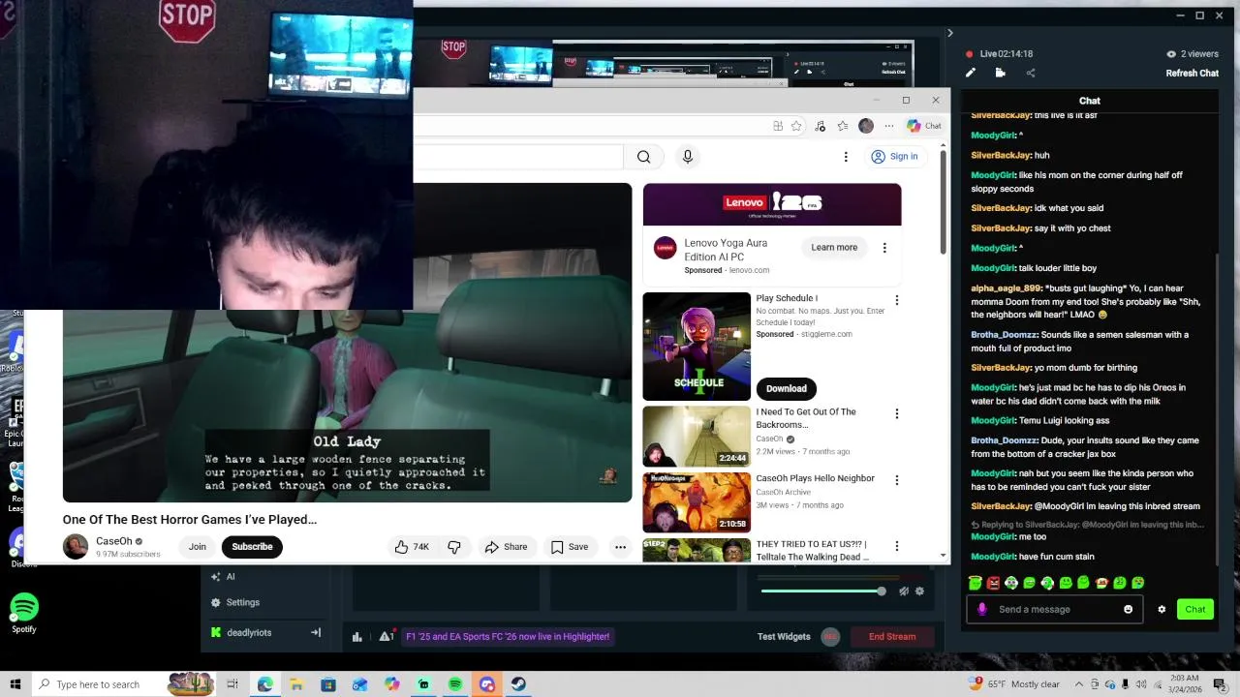Click the purple microphone icon in the message box
This screenshot has width=1240, height=697.
[x=981, y=609]
